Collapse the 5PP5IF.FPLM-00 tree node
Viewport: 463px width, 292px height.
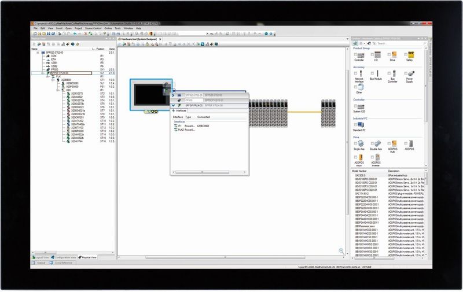click(43, 73)
